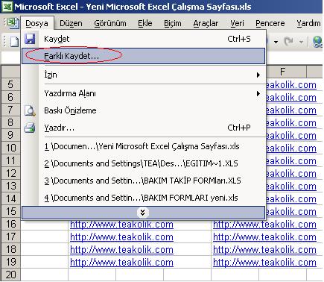Image resolution: width=324 pixels, height=282 pixels.
Task: Open left http://www.teakolik.com link in row 17
Action: point(121,237)
